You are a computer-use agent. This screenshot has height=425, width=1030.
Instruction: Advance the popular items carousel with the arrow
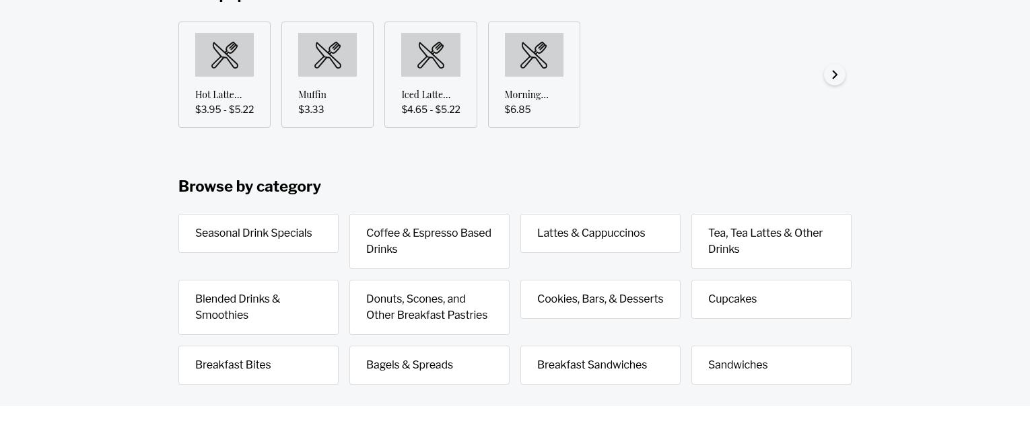pyautogui.click(x=835, y=75)
